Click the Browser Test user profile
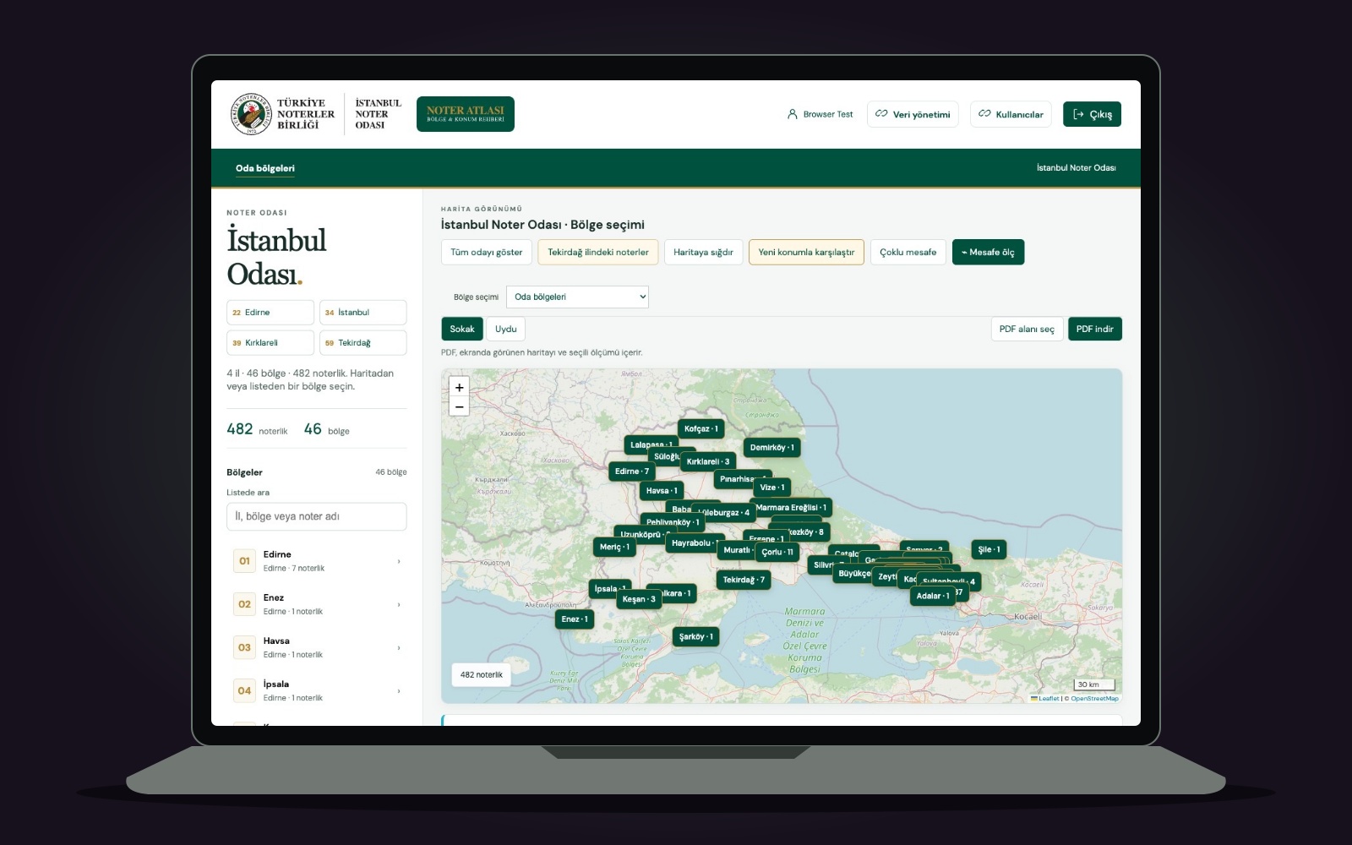This screenshot has width=1352, height=845. coord(820,114)
